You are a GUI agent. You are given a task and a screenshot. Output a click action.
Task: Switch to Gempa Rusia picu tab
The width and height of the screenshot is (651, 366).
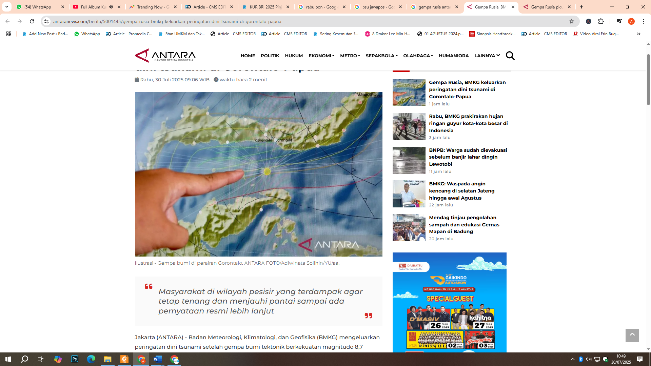click(547, 7)
